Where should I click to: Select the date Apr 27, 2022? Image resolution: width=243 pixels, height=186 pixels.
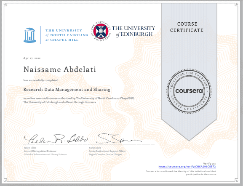pyautogui.click(x=32, y=58)
